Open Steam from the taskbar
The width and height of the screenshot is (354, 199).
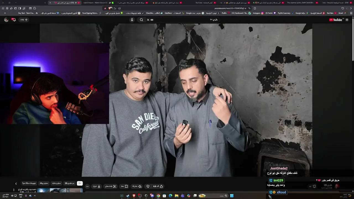(x=128, y=196)
